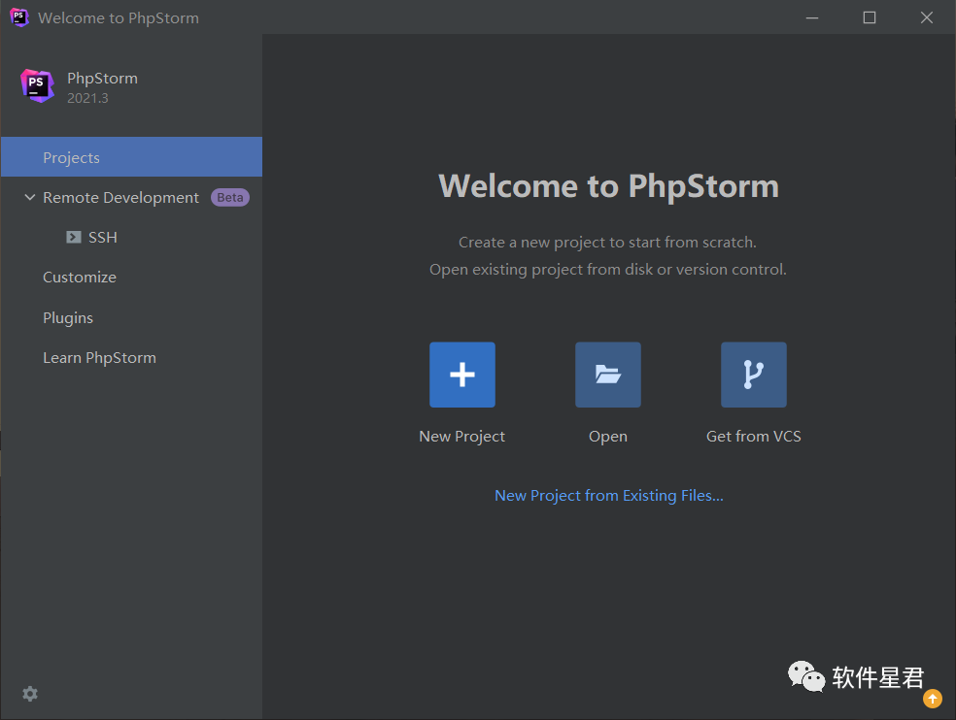Screen dimensions: 956x720
Task: Click the Welcome to PhpStorm heading
Action: (608, 185)
